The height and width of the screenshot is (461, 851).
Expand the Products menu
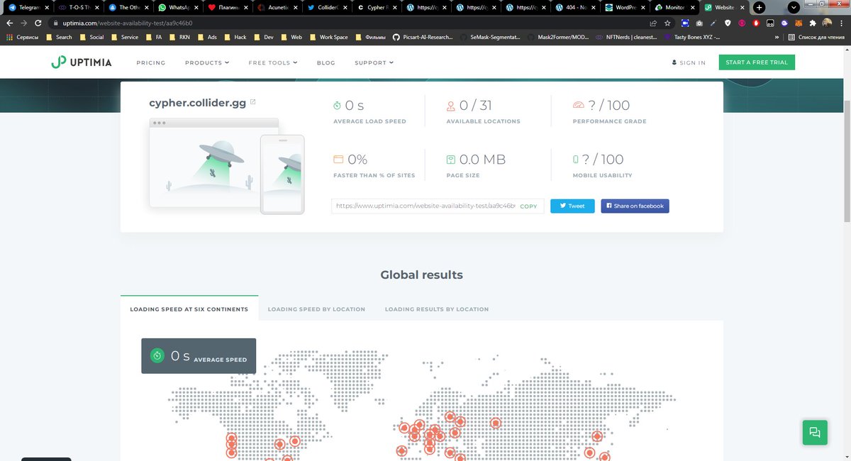(x=207, y=62)
